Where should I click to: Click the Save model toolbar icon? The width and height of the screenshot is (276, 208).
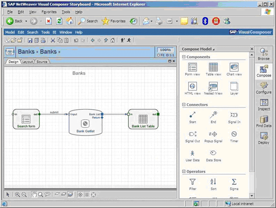tap(30, 40)
